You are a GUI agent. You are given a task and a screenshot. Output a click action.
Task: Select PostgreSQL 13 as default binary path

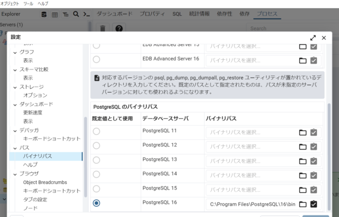tap(96, 160)
